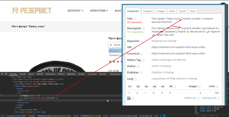
Task: Click div#page in the DevTools breadcrumb
Action: pos(31,116)
